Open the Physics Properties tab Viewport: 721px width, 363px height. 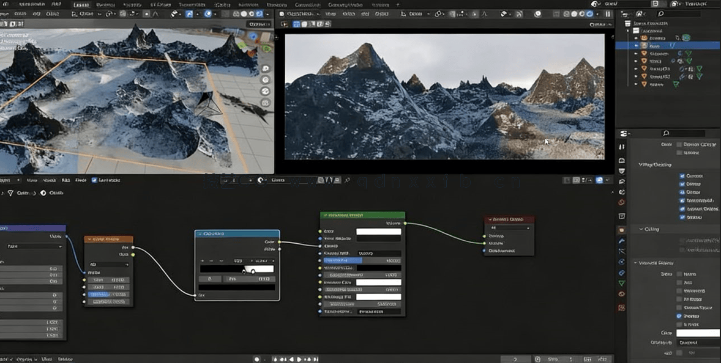click(621, 262)
